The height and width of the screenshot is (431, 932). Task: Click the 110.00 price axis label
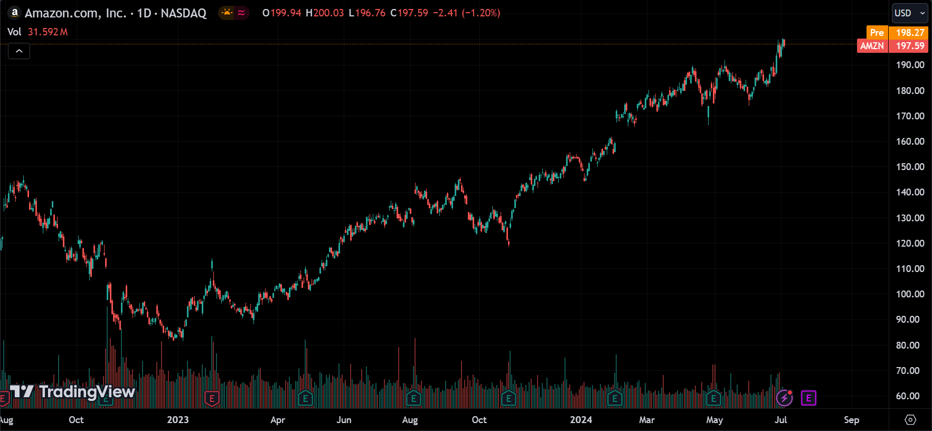pyautogui.click(x=910, y=269)
